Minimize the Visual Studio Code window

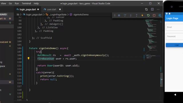pos(142,3)
